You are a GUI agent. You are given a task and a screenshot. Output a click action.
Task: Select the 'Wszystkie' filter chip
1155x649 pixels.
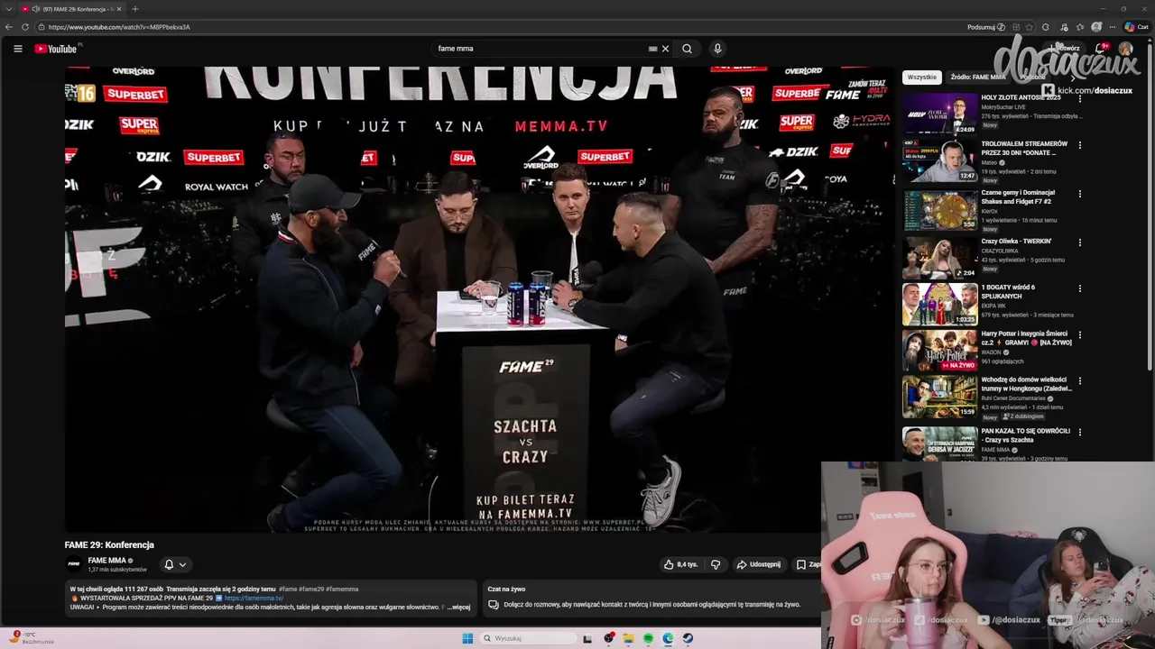pyautogui.click(x=922, y=78)
